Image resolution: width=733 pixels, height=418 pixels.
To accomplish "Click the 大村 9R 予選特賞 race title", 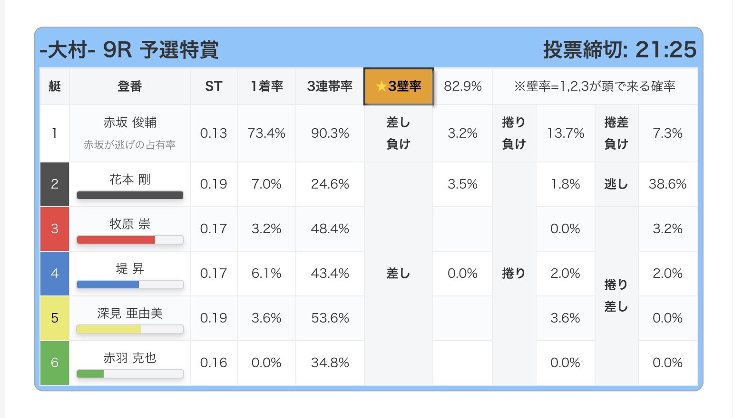I will tap(129, 49).
